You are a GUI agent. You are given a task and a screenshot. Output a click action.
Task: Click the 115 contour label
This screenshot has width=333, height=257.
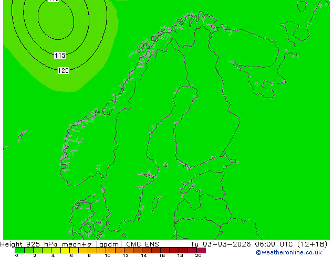click(x=60, y=56)
